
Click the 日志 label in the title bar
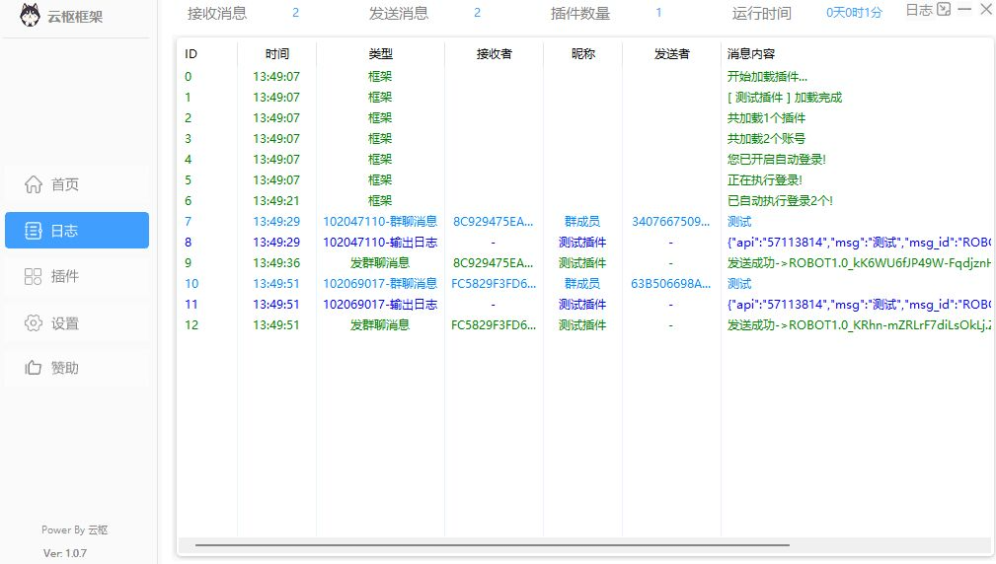918,11
